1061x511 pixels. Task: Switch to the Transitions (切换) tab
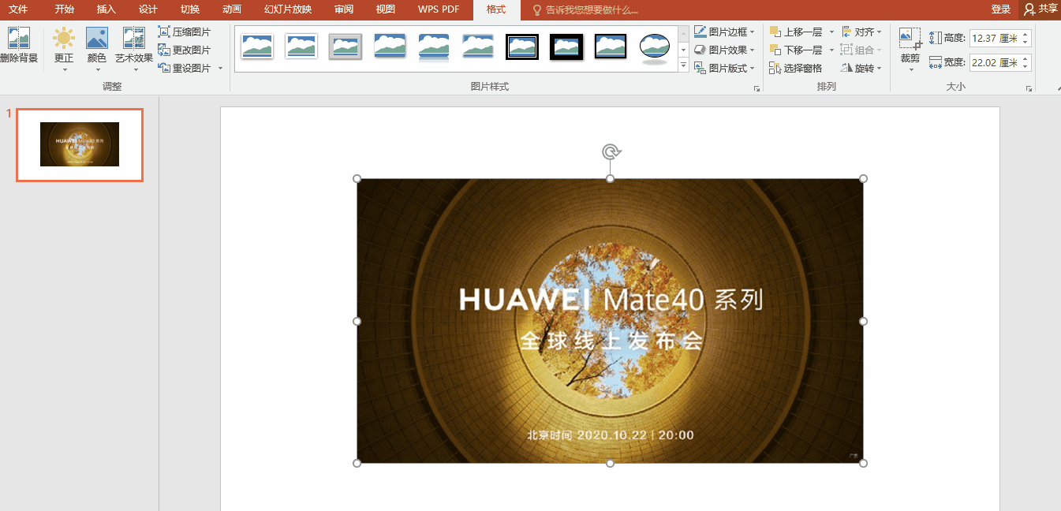tap(189, 9)
